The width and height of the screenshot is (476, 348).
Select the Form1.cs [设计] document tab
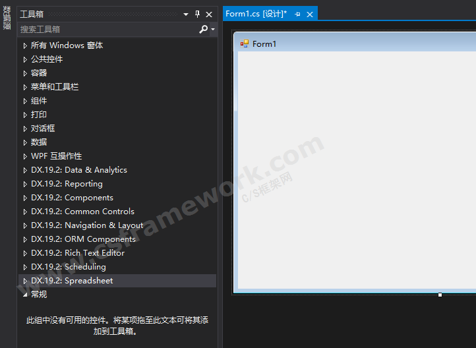click(256, 14)
